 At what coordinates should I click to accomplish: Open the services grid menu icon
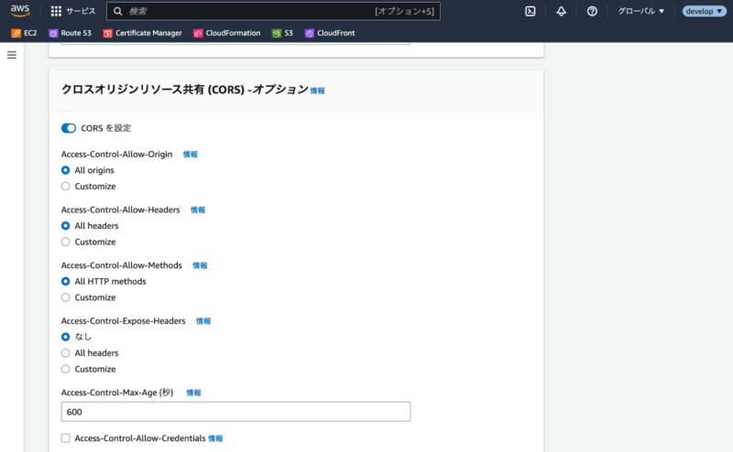pos(56,11)
